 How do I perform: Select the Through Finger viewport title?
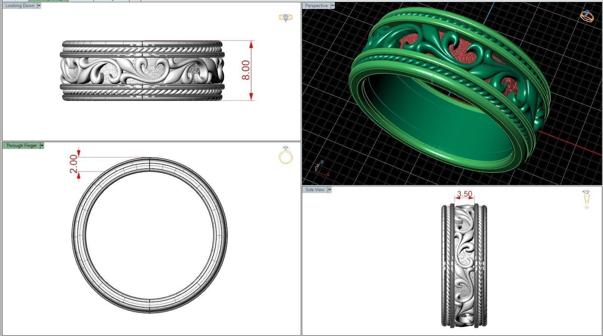point(21,146)
